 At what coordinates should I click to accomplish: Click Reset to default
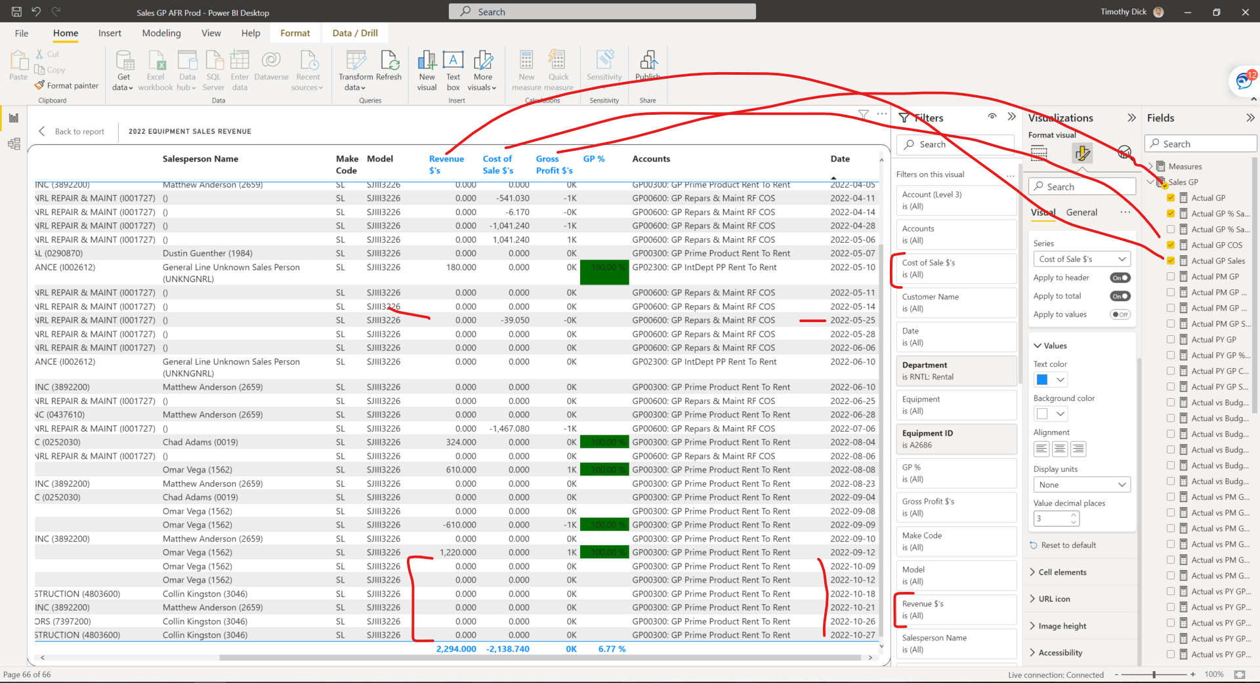(x=1063, y=545)
